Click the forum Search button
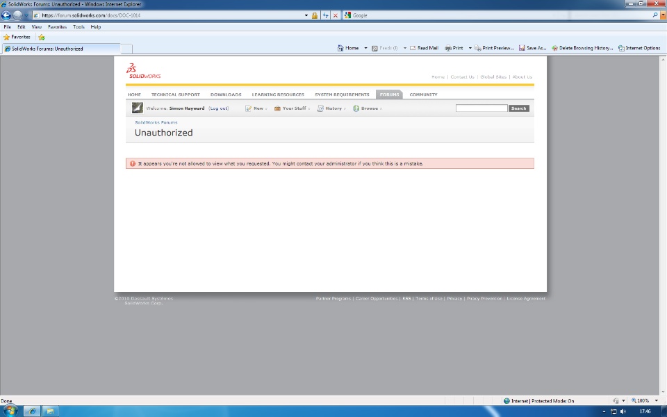This screenshot has height=417, width=667. (x=518, y=108)
